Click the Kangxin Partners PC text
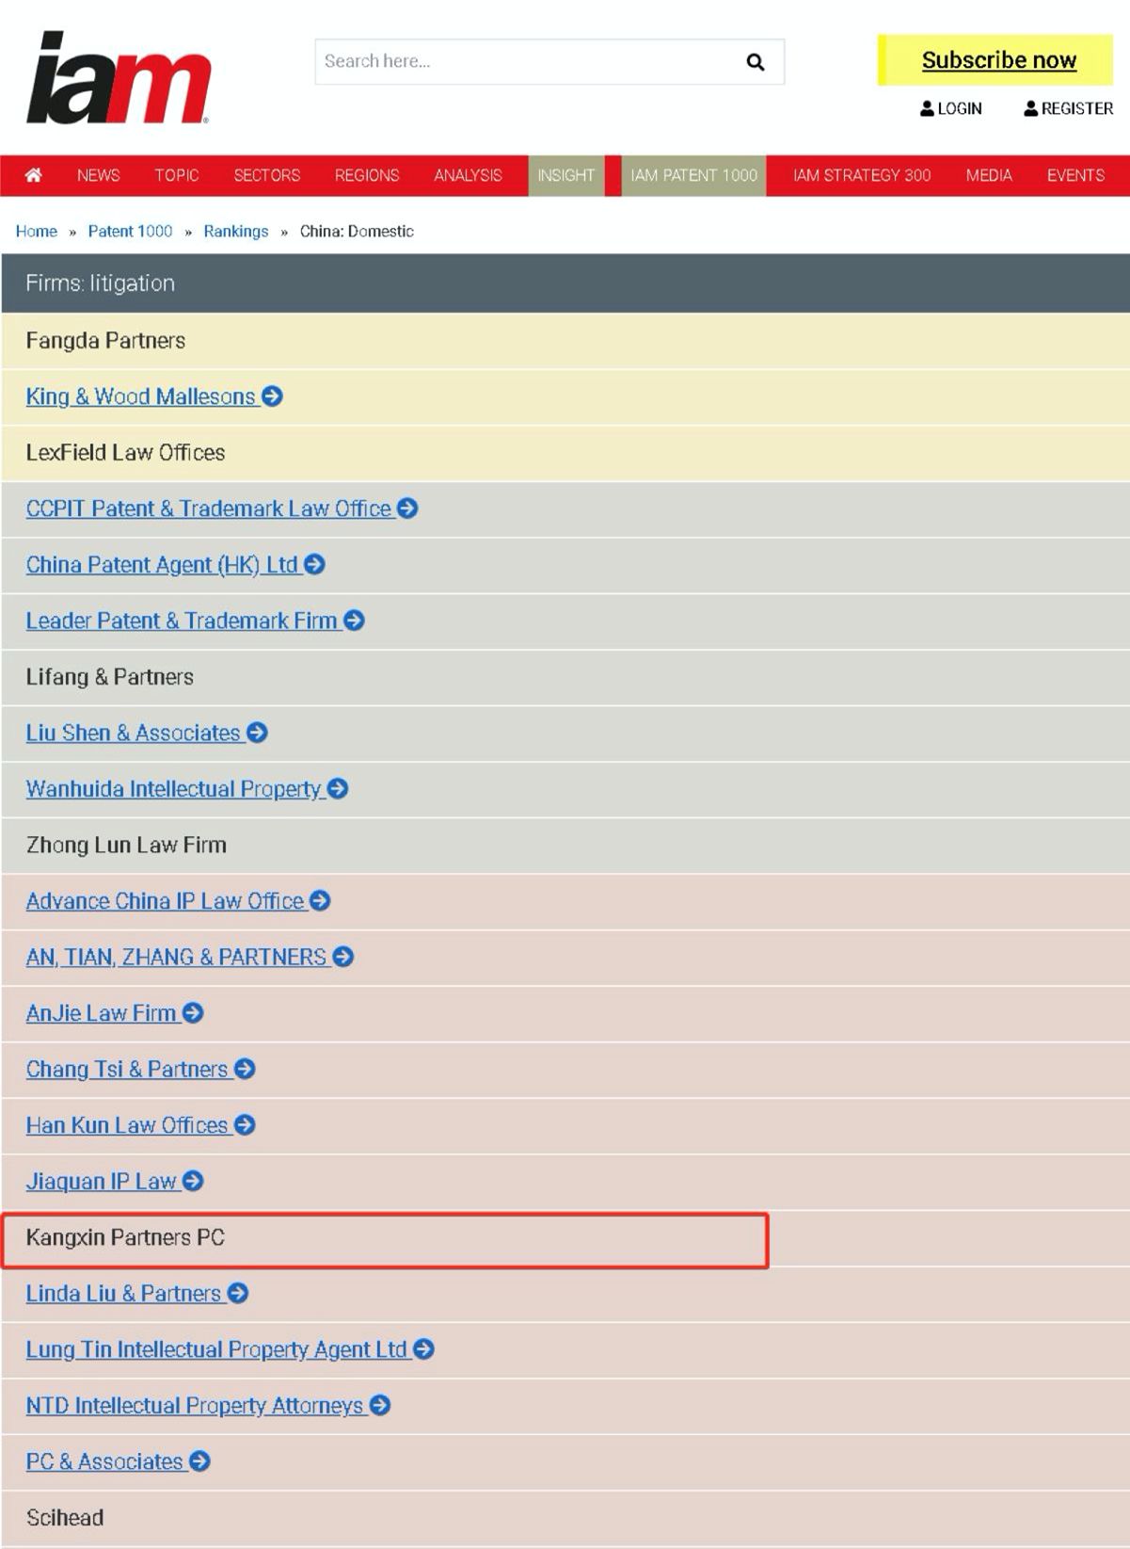1130x1549 pixels. point(125,1237)
